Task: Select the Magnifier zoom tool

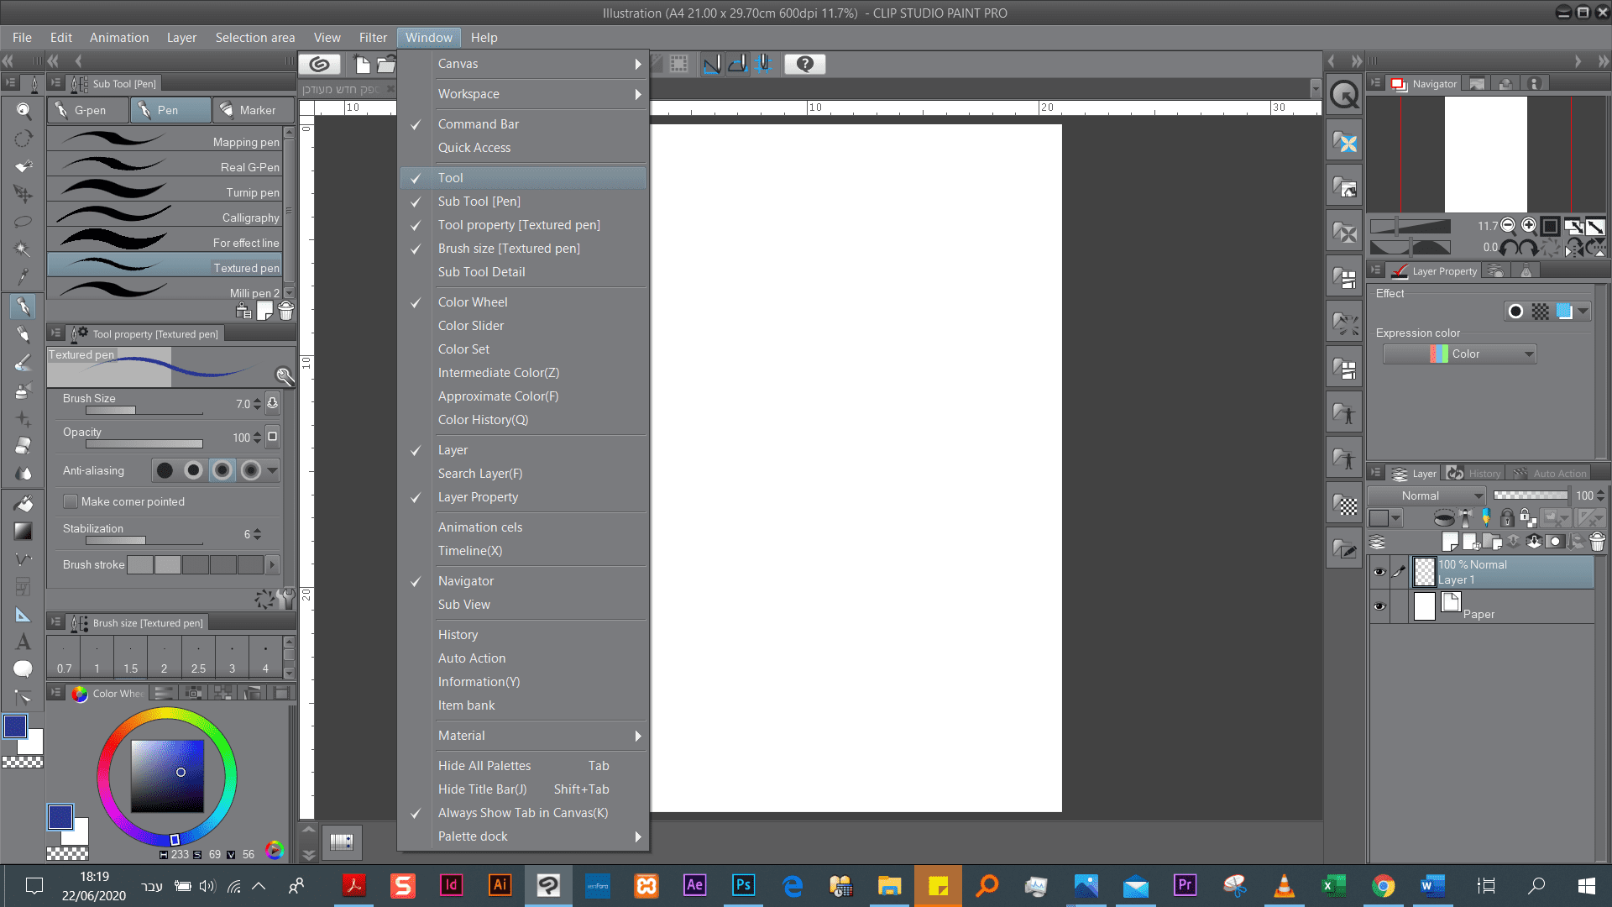Action: pyautogui.click(x=24, y=110)
